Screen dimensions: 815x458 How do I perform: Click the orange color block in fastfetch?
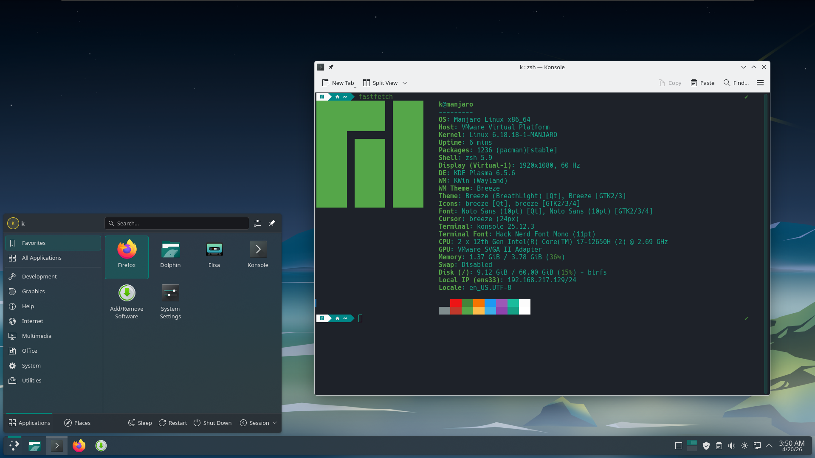pos(479,303)
